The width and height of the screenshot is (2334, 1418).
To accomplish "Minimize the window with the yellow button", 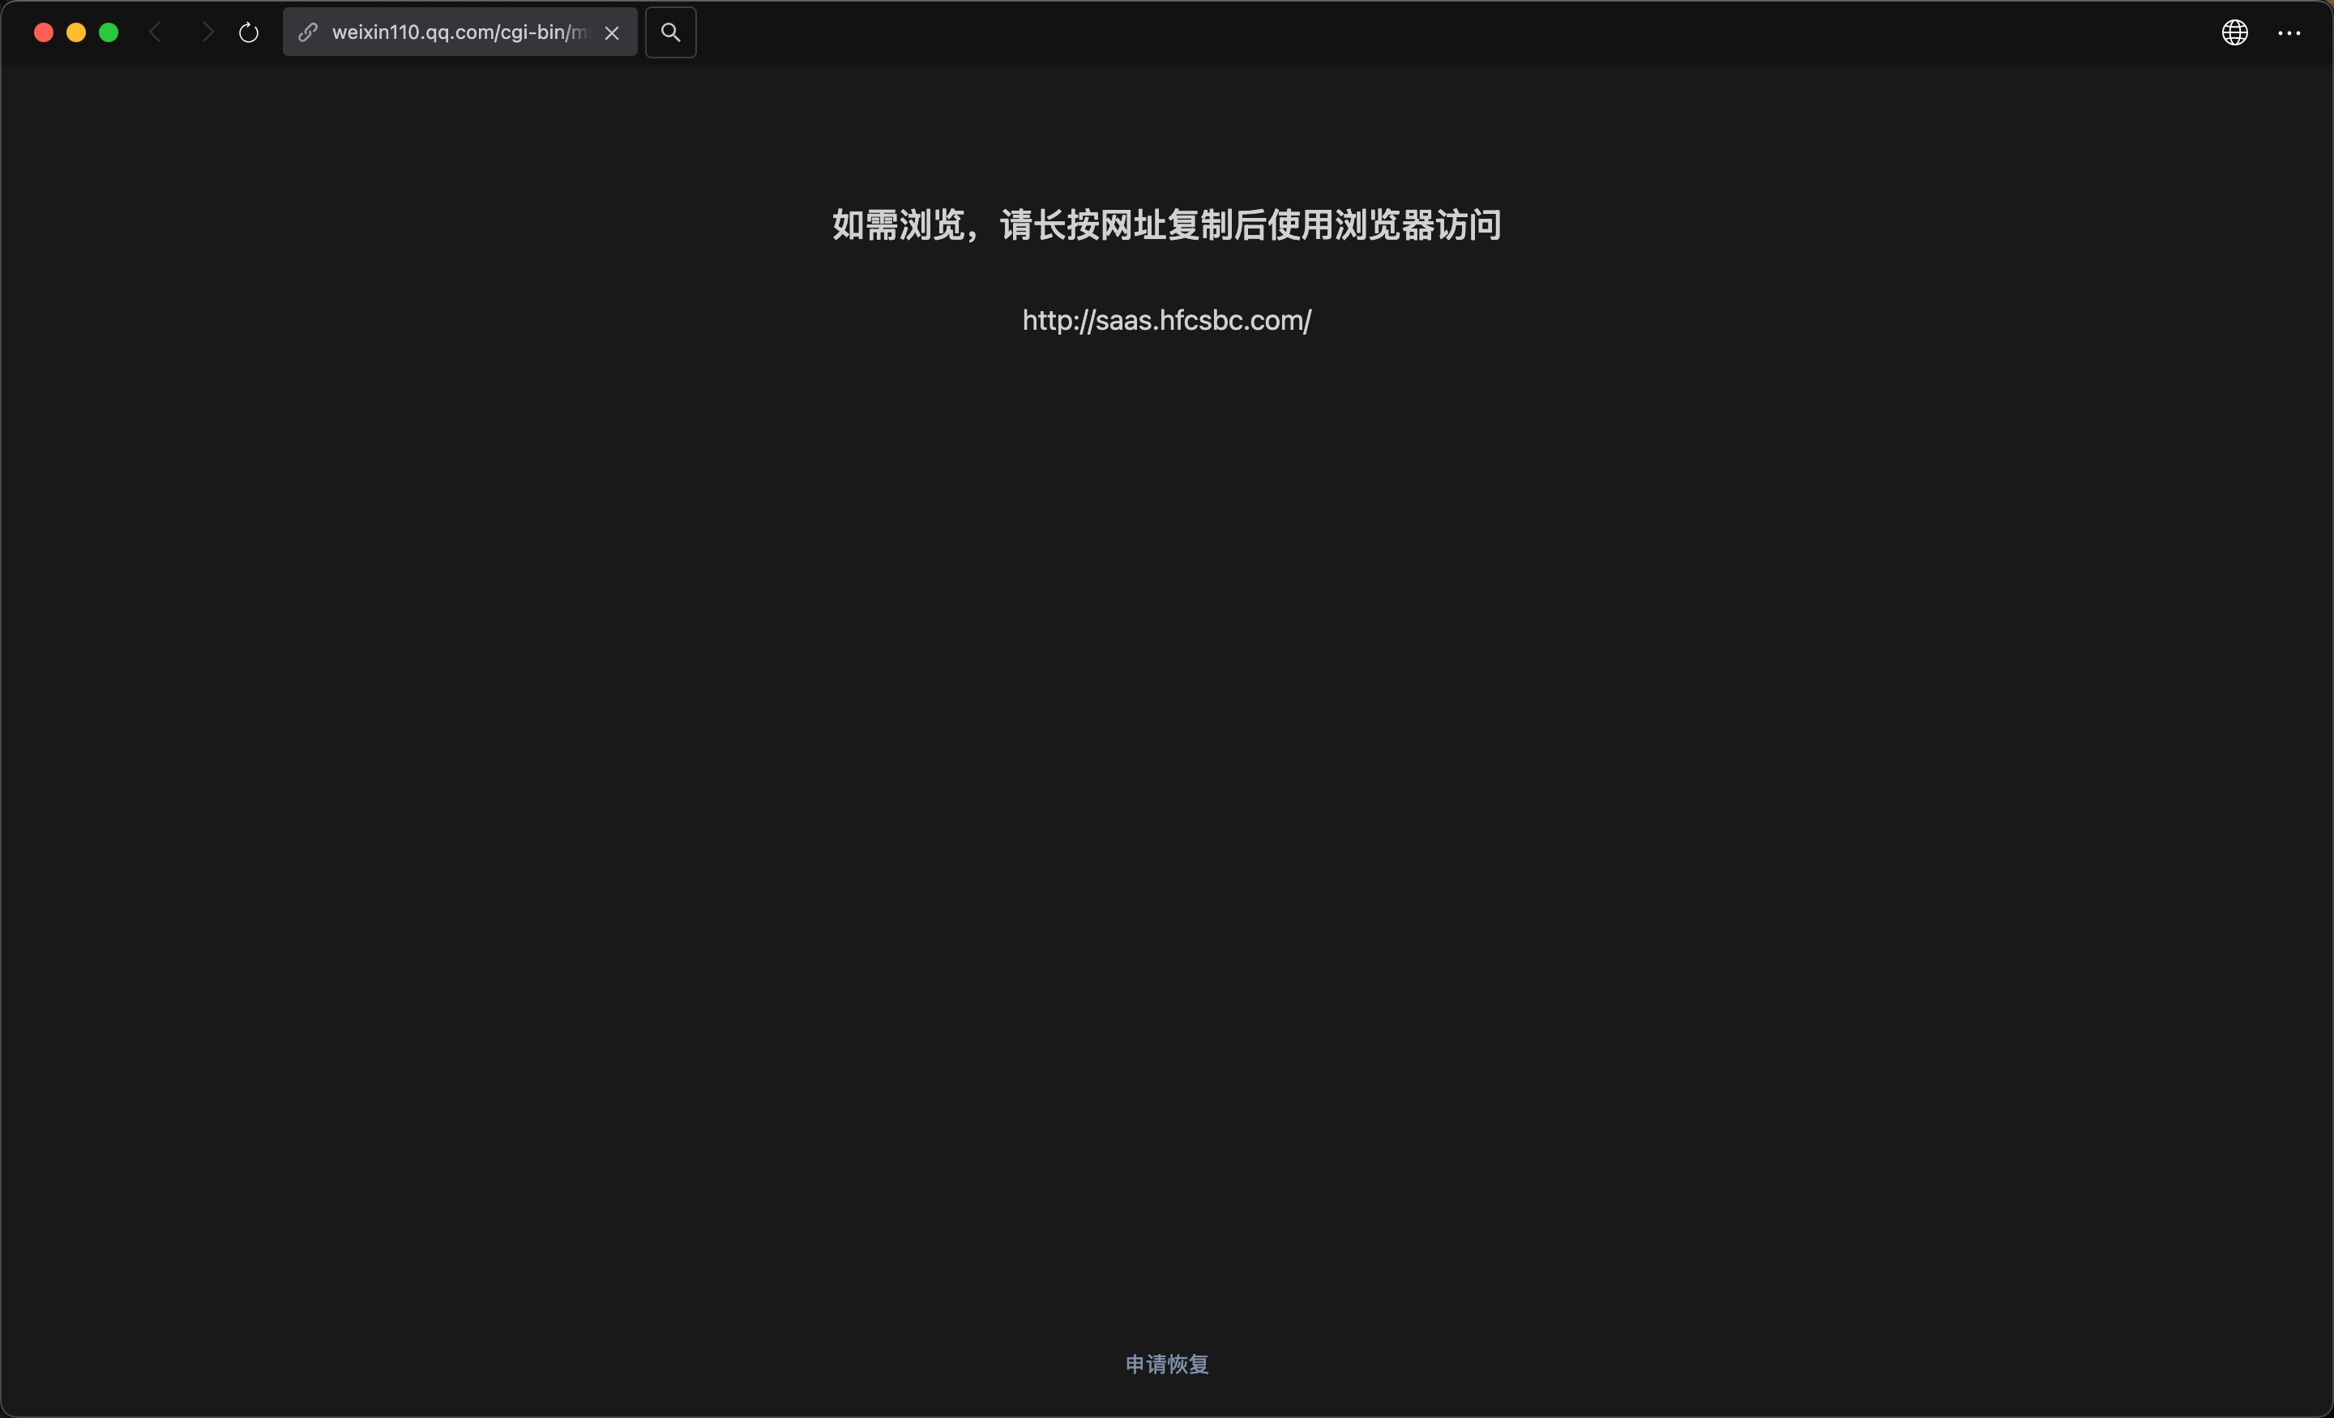I will pos(77,33).
